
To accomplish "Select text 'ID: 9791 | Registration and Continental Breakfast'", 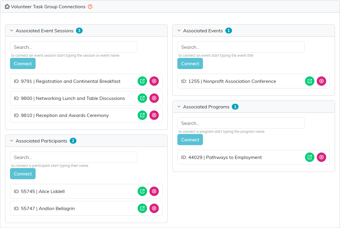I will pos(67,81).
